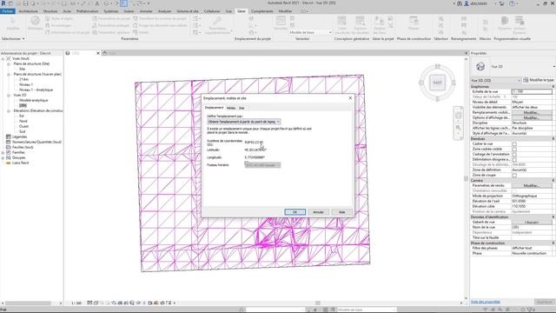Open Paramètres du projet in the ribbon
Screen dimensions: 556x313
tap(111, 18)
